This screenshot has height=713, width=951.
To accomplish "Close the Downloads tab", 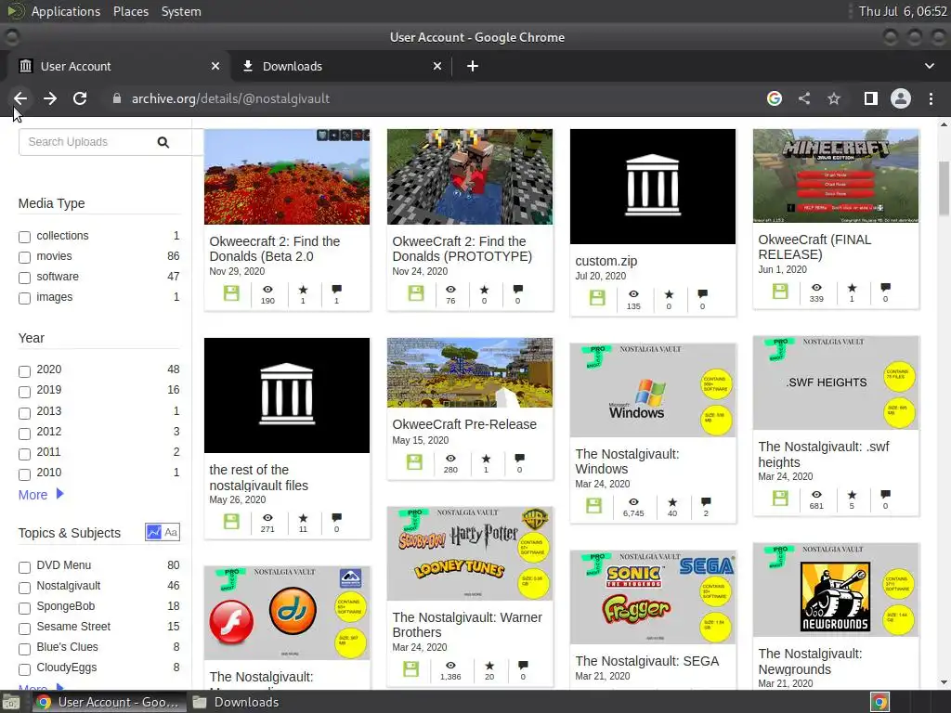I will click(x=437, y=66).
